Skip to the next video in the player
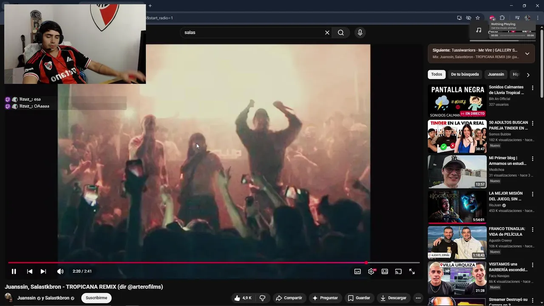 pos(43,271)
